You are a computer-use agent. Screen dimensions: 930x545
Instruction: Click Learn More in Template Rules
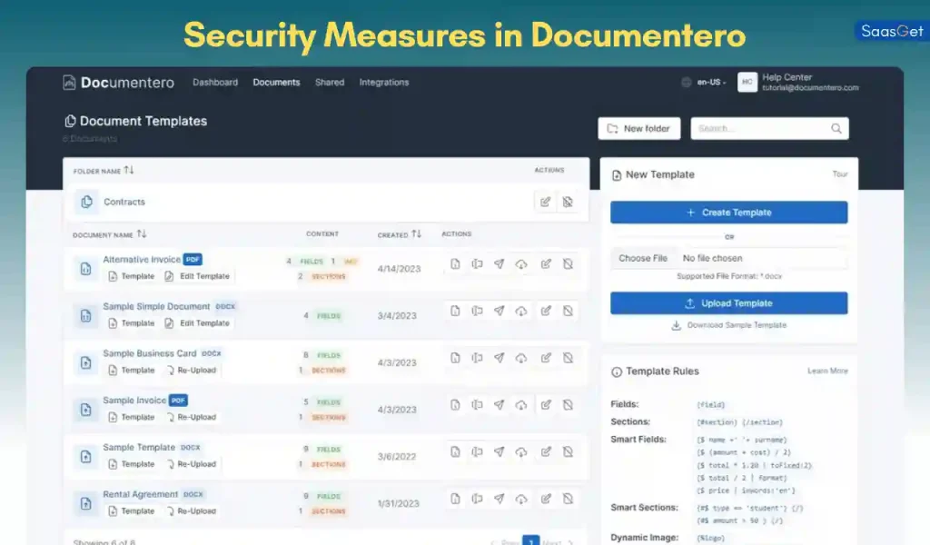827,372
